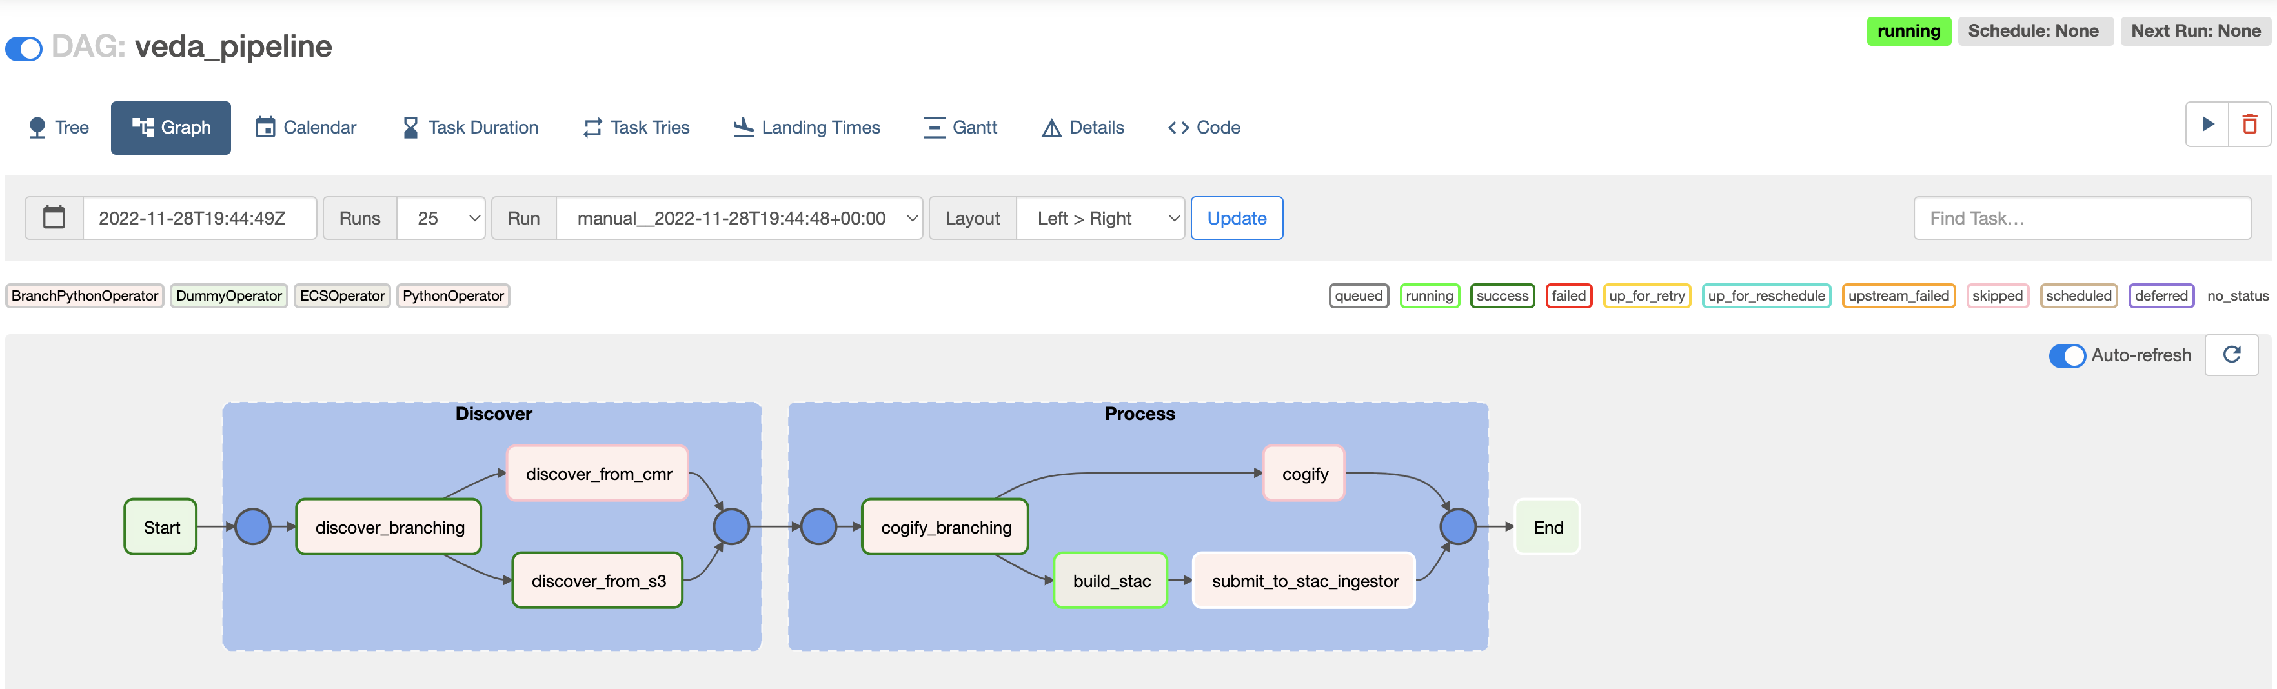This screenshot has height=689, width=2277.
Task: Select the Tree view icon
Action: coord(37,126)
